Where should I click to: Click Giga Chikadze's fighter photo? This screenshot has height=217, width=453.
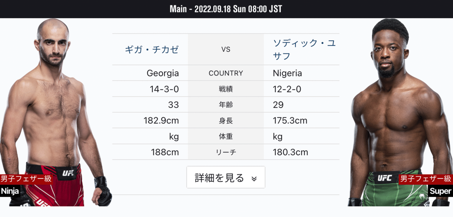point(57,106)
